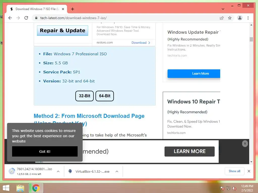Screen dimensions: 258x193
Task: Click the Windows Update Repair ad title
Action: tap(194, 32)
